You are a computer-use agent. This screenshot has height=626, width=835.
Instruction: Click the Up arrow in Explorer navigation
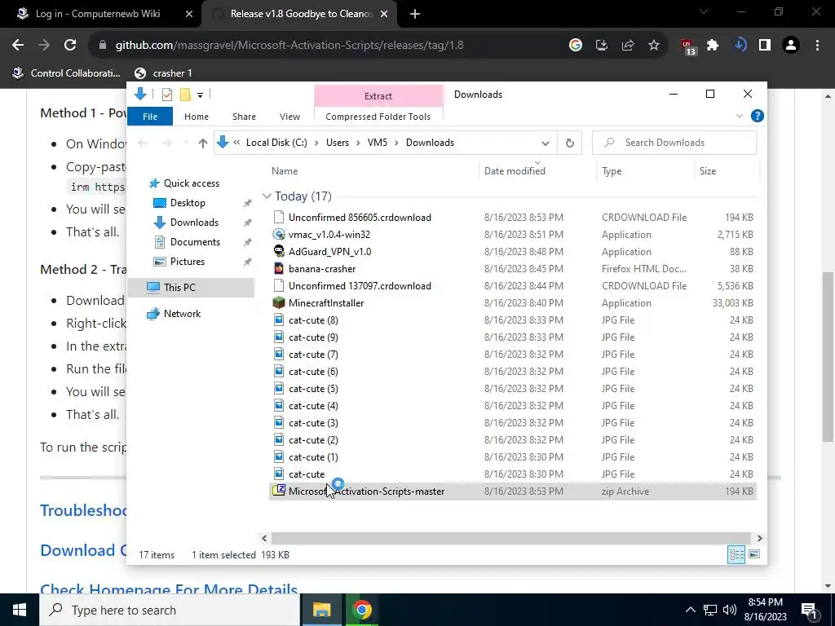click(202, 143)
